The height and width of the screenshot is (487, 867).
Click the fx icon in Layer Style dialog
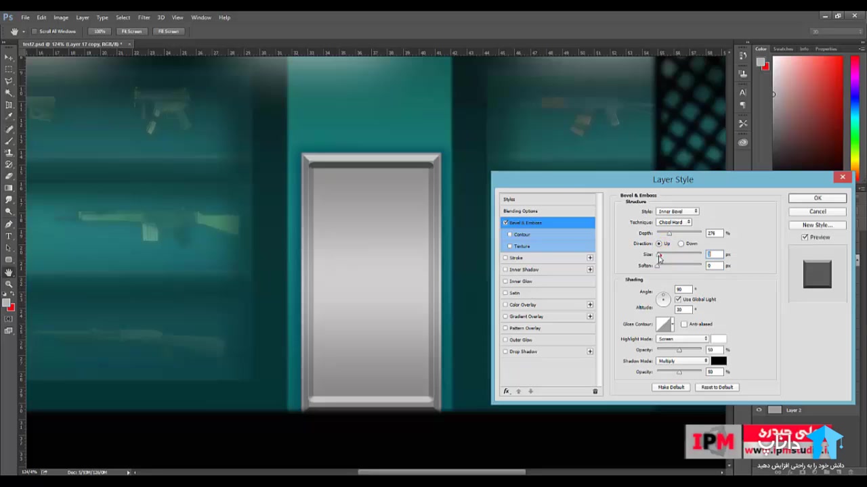506,392
